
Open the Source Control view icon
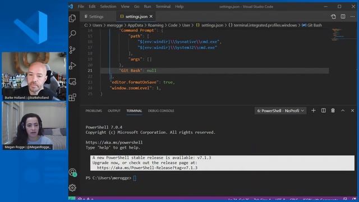pyautogui.click(x=72, y=50)
